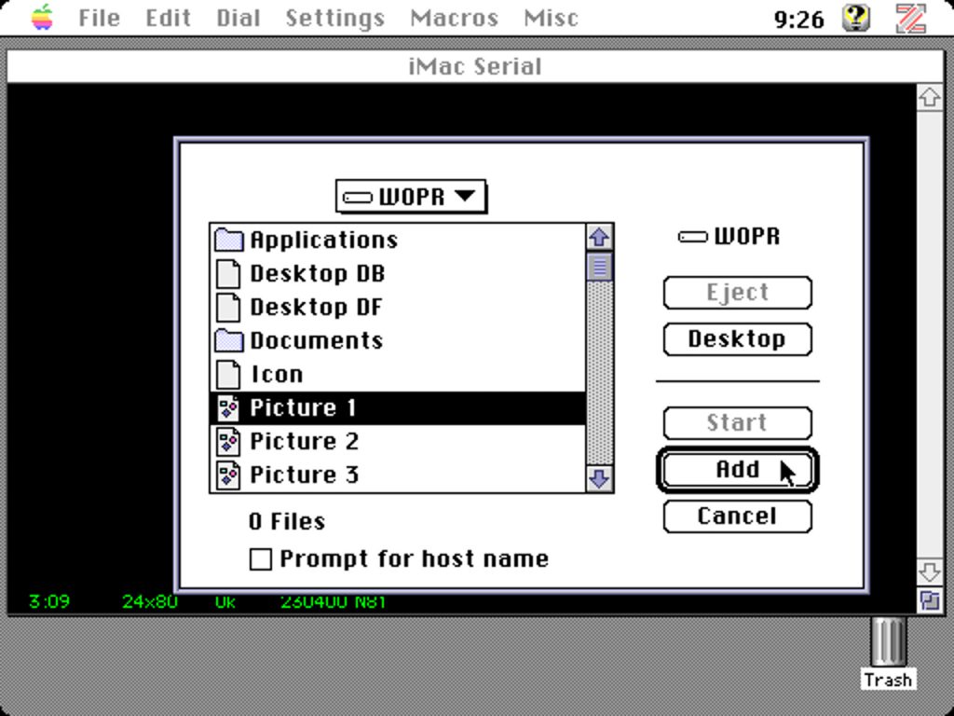
Task: Click the Balloon Help question mark icon
Action: point(855,19)
